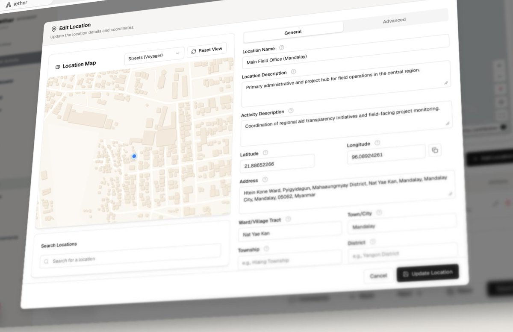Click the refresh icon in Reset View
Image resolution: width=513 pixels, height=332 pixels.
[194, 51]
